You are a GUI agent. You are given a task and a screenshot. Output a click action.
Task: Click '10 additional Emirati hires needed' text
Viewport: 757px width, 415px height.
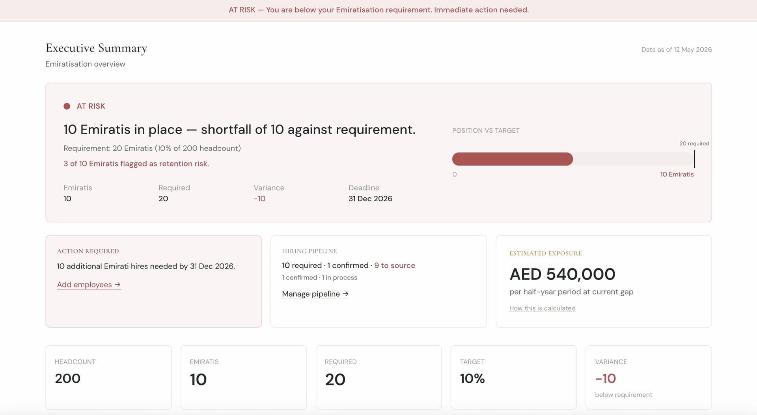[x=146, y=267]
